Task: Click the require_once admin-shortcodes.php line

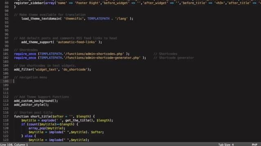Action: point(72,54)
